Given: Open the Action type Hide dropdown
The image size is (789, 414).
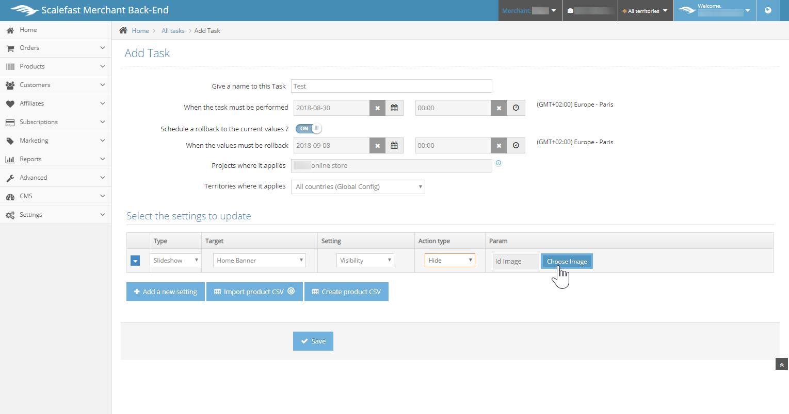Looking at the screenshot, I should 449,261.
